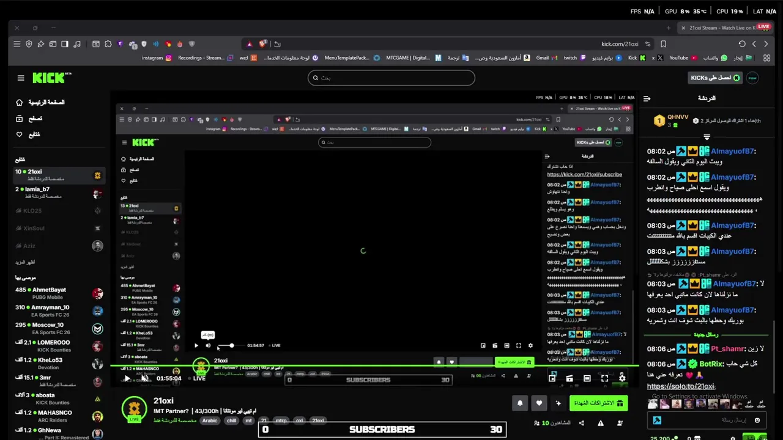
Task: Play the stream with the play button
Action: pyautogui.click(x=127, y=378)
